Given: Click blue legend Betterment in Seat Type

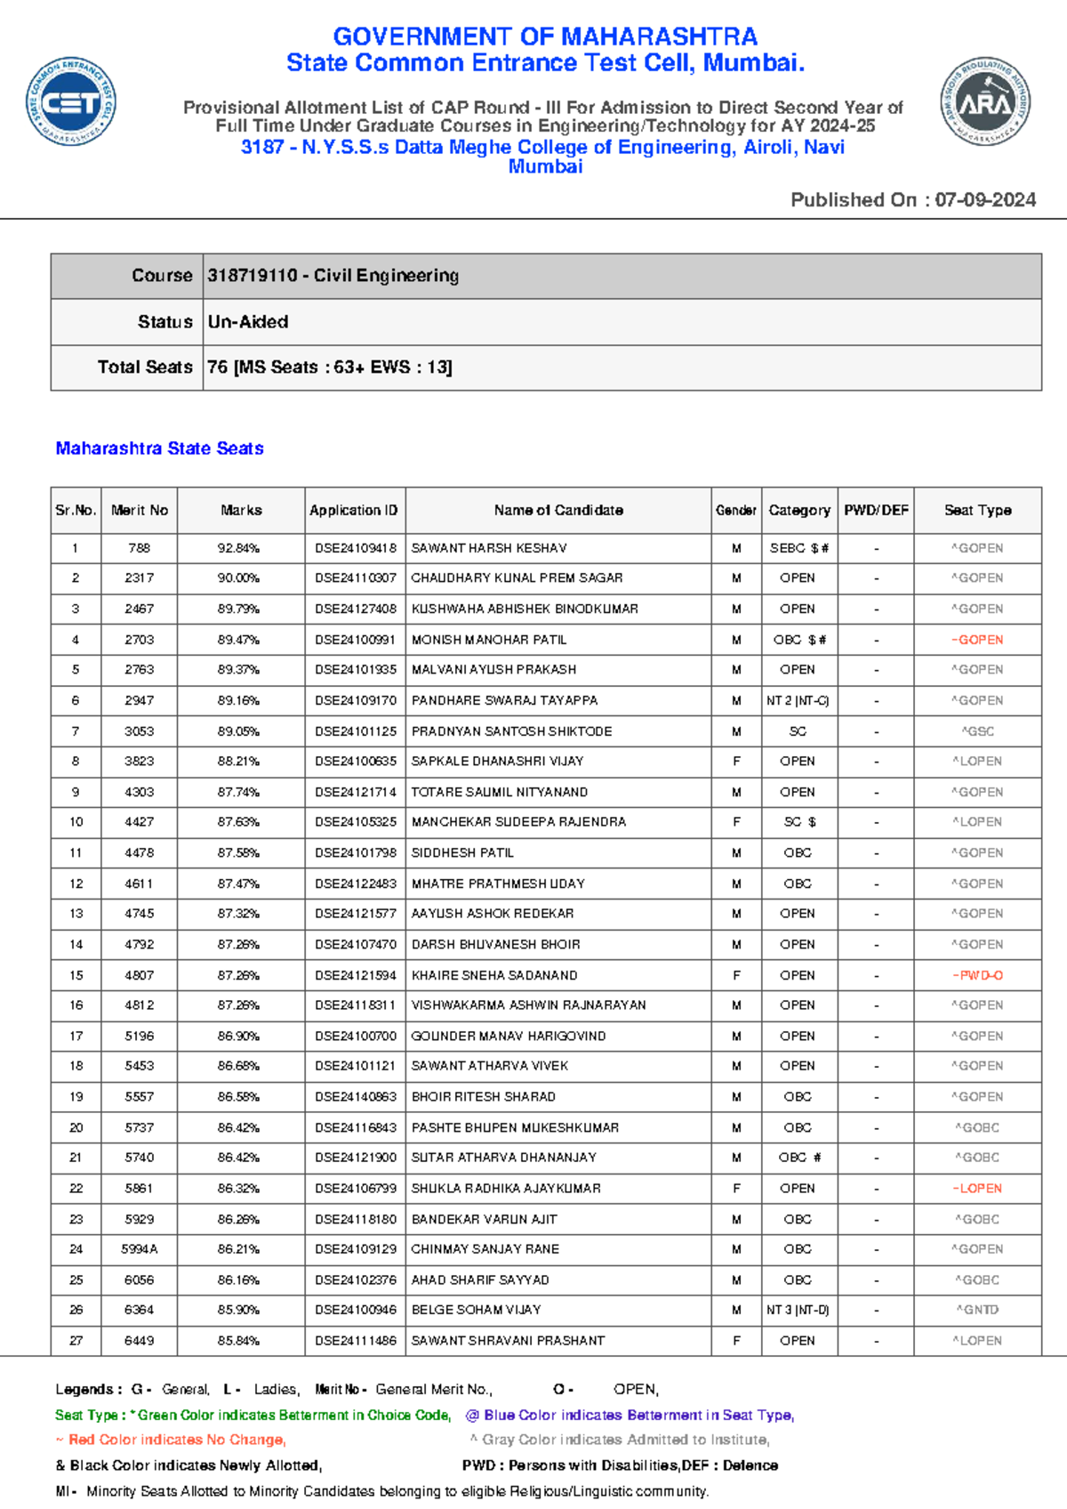Looking at the screenshot, I should pyautogui.click(x=630, y=1415).
